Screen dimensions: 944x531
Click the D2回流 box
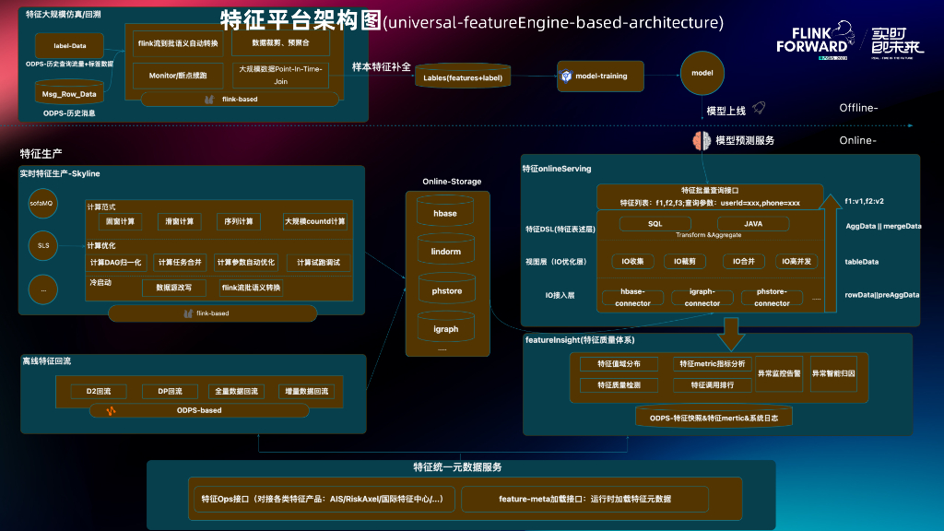(98, 391)
